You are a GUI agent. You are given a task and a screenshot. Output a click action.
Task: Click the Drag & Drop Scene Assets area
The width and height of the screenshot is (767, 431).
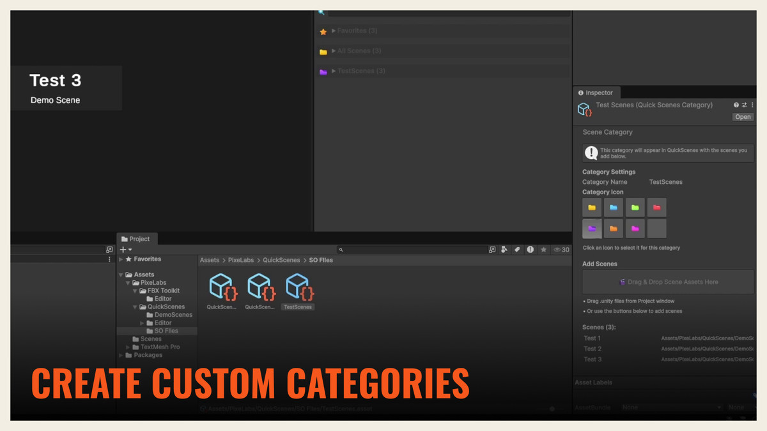[667, 282]
